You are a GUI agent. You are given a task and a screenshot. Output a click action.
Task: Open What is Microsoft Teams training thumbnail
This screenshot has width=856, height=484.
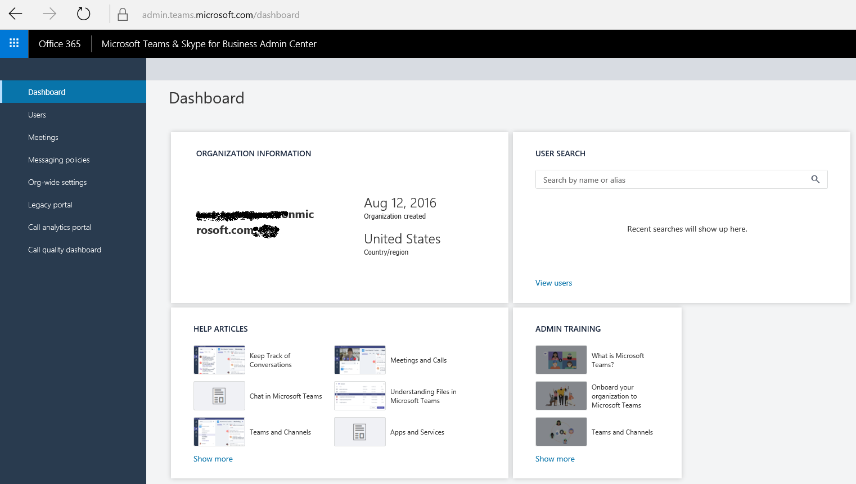[561, 360]
